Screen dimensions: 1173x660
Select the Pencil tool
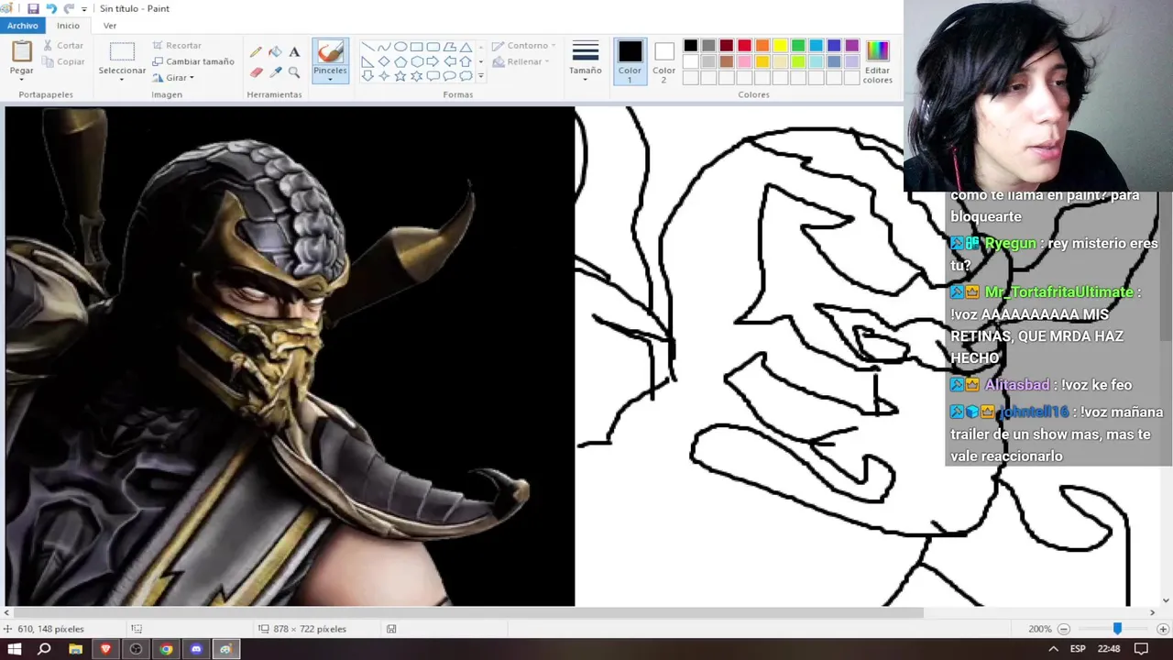(x=256, y=52)
